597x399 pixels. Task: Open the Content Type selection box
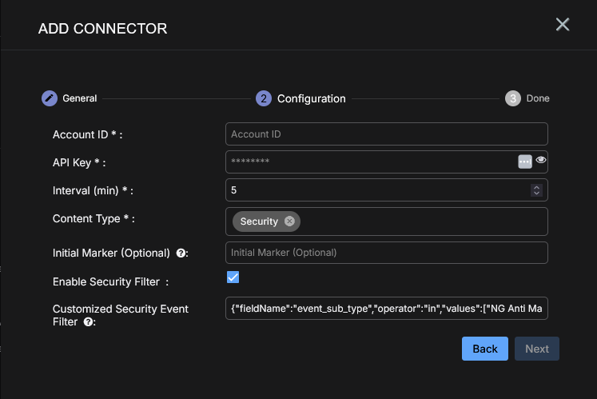pyautogui.click(x=416, y=221)
